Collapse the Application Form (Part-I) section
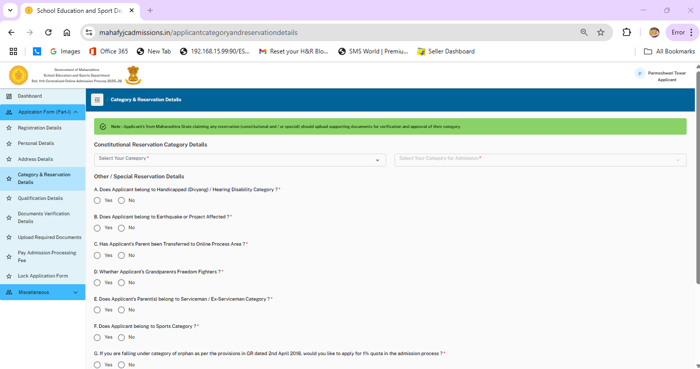 pyautogui.click(x=43, y=112)
